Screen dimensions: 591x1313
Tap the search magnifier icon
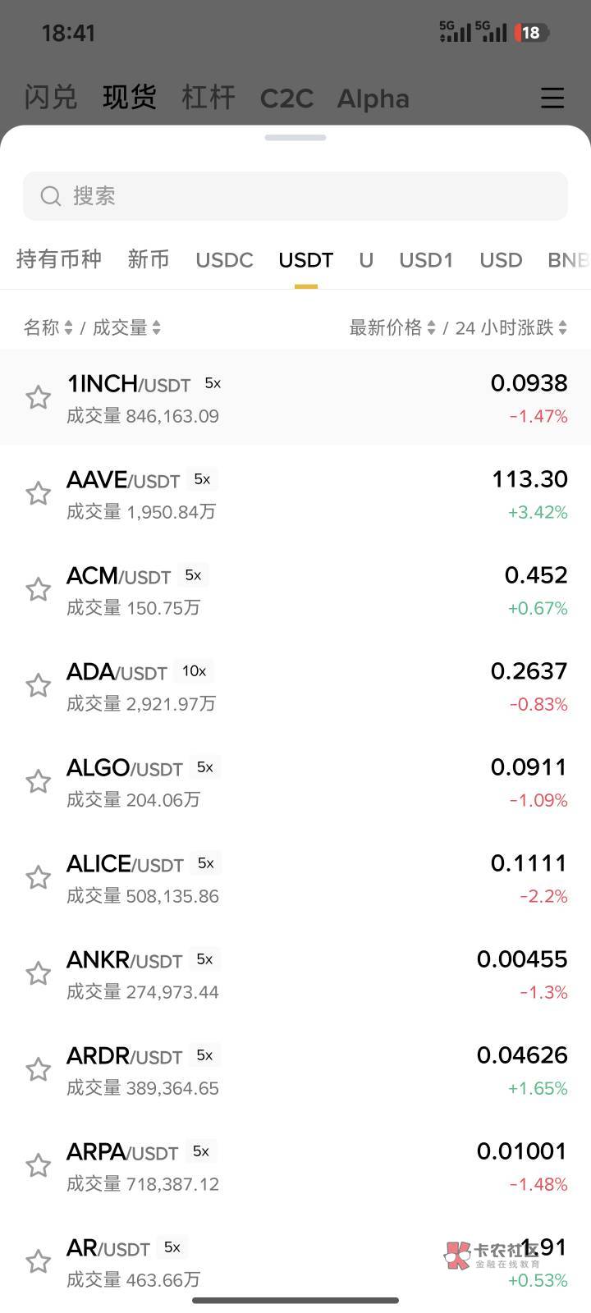coord(51,196)
